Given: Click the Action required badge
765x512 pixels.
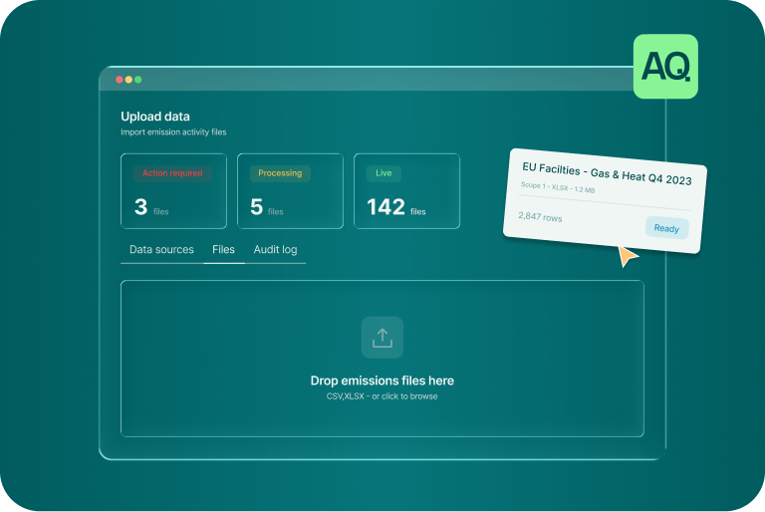Looking at the screenshot, I should [172, 173].
